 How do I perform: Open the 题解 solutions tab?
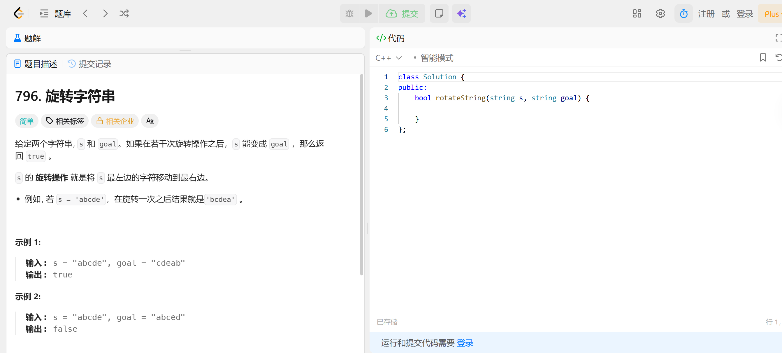[27, 38]
